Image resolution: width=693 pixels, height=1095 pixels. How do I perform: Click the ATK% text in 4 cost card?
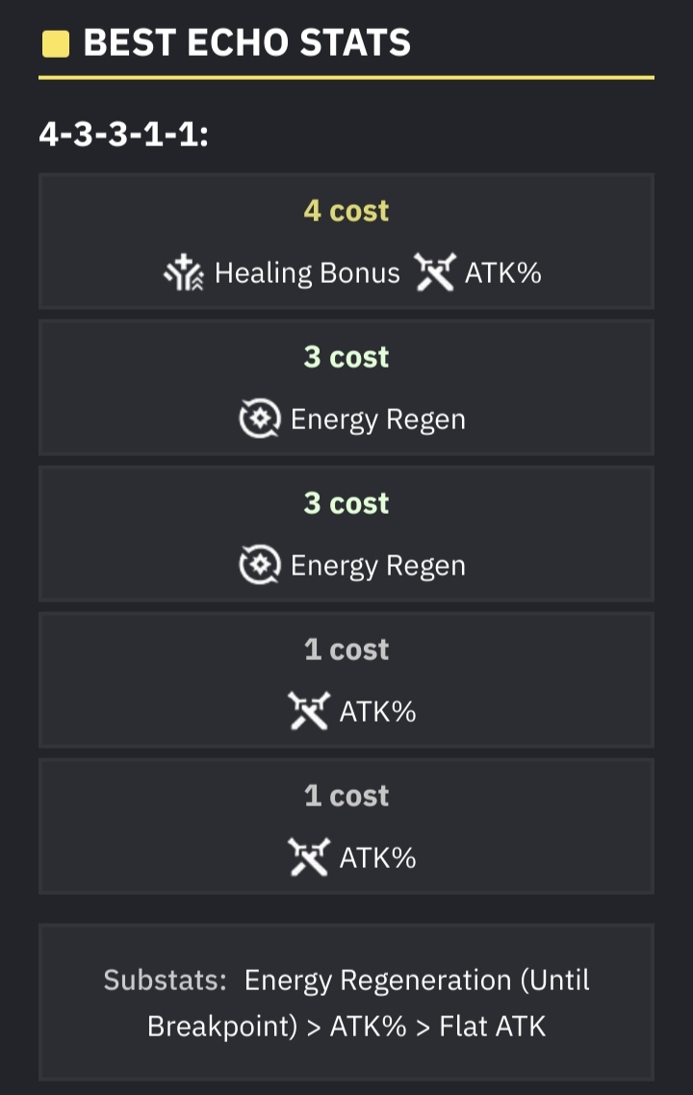pos(503,272)
